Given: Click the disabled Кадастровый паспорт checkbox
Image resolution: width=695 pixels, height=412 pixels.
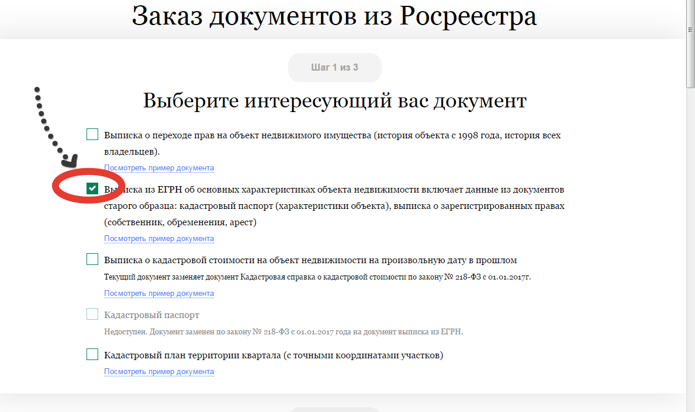Looking at the screenshot, I should point(92,314).
